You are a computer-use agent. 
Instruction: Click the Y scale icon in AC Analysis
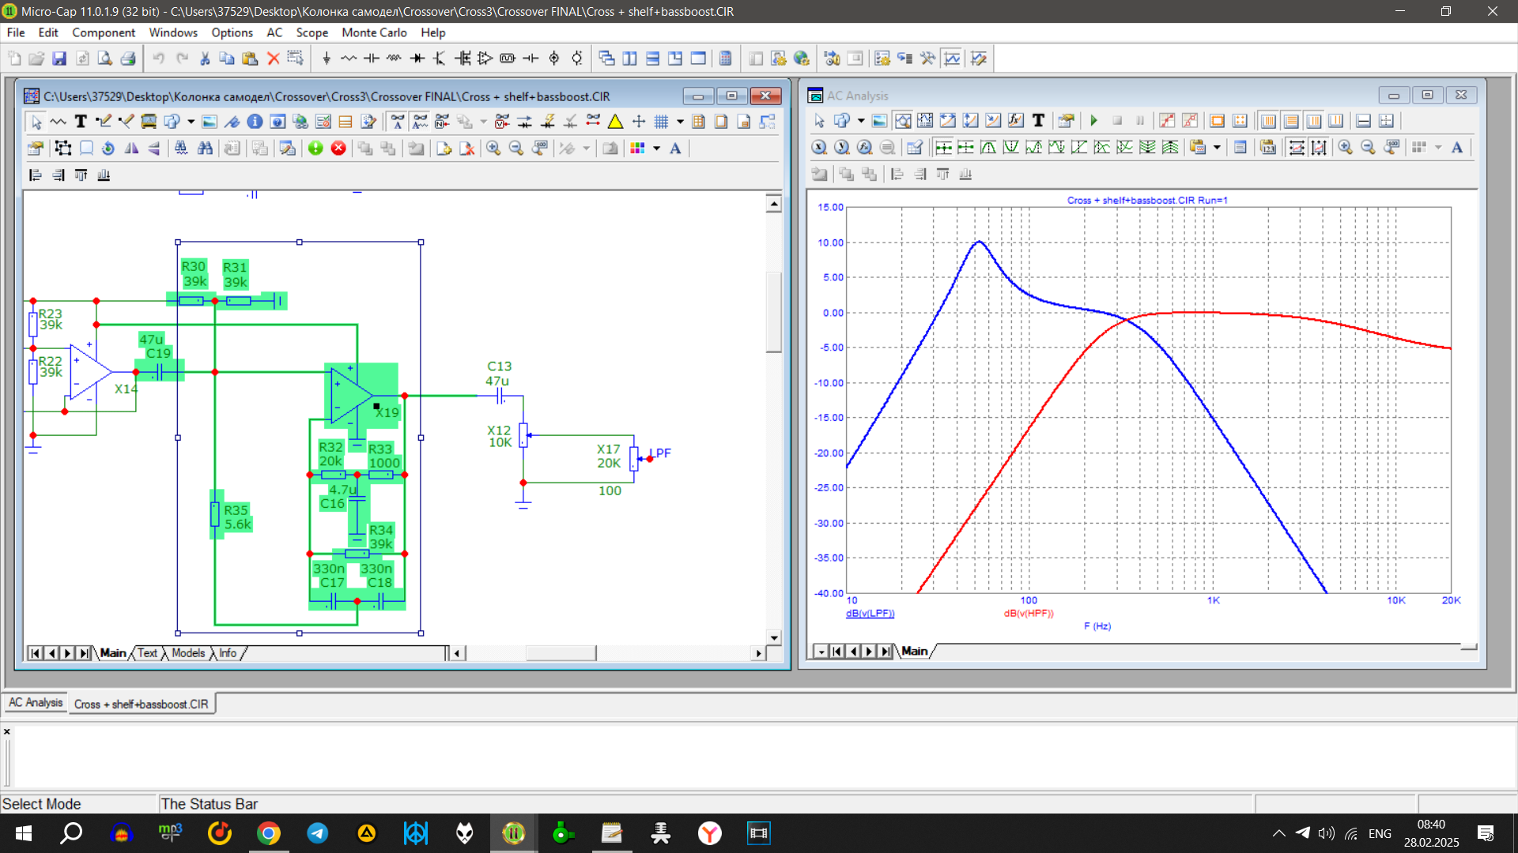tap(842, 148)
